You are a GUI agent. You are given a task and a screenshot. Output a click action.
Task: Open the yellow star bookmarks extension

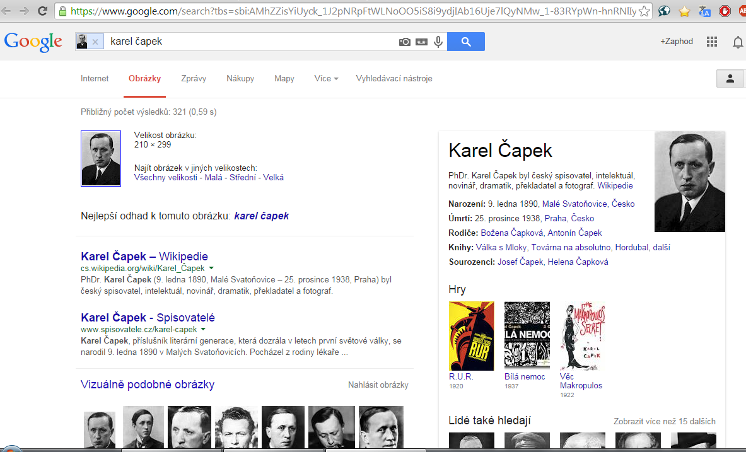tap(684, 11)
